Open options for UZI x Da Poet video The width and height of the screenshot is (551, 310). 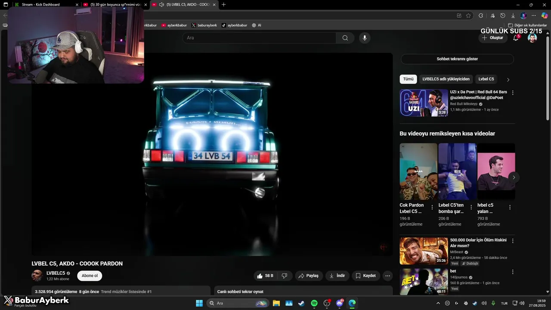point(513,93)
